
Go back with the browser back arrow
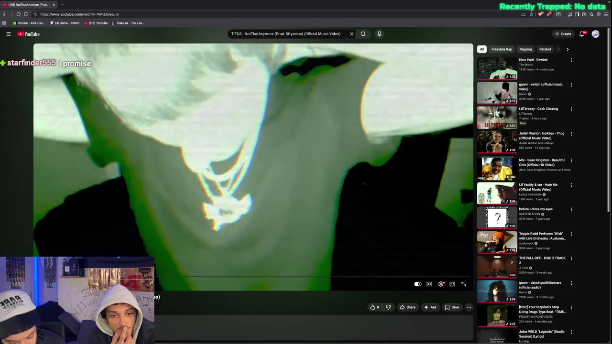coord(4,14)
